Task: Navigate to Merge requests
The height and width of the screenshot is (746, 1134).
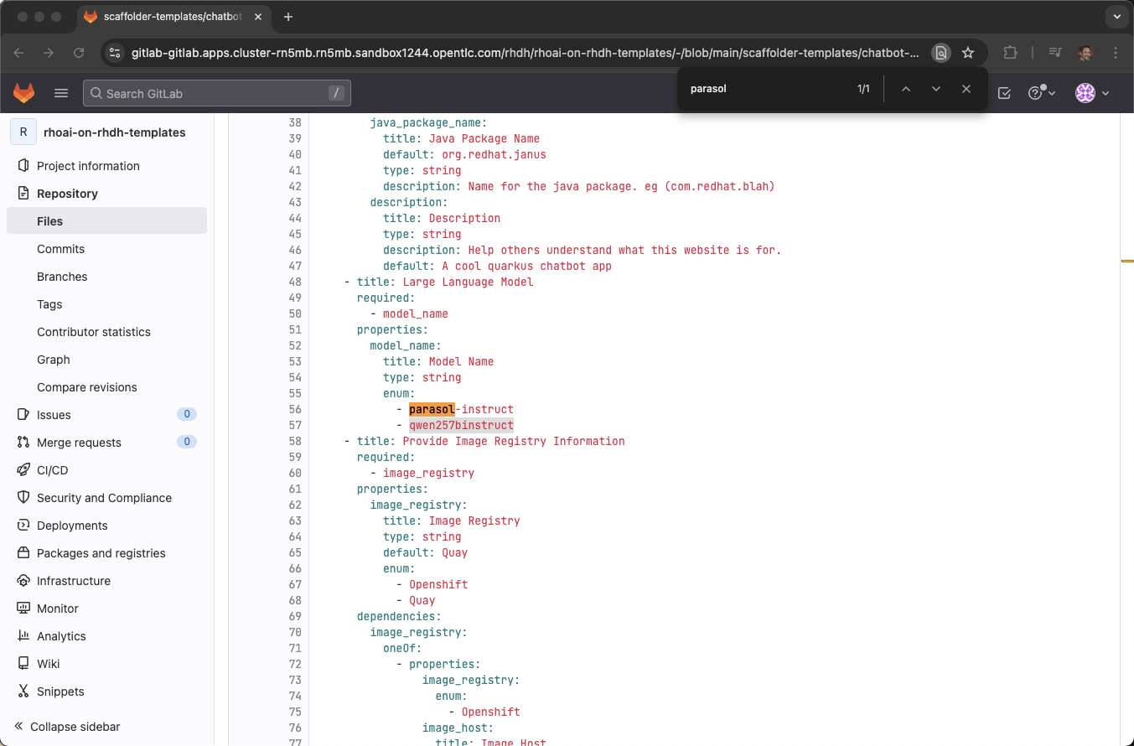Action: [79, 443]
